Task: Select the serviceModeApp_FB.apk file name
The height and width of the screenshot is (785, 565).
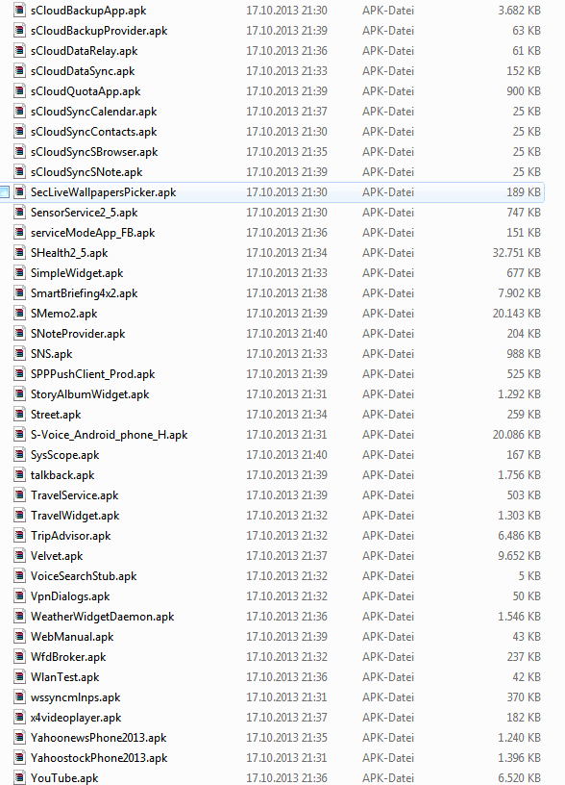Action: 92,233
